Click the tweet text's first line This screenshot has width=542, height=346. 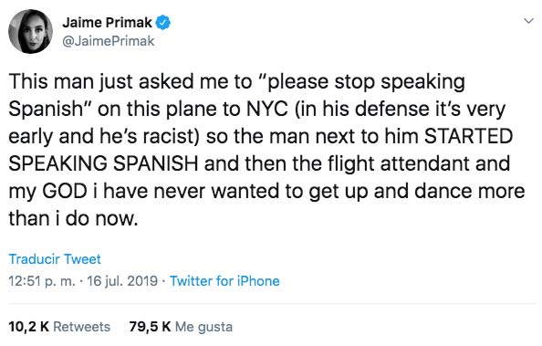pos(236,82)
